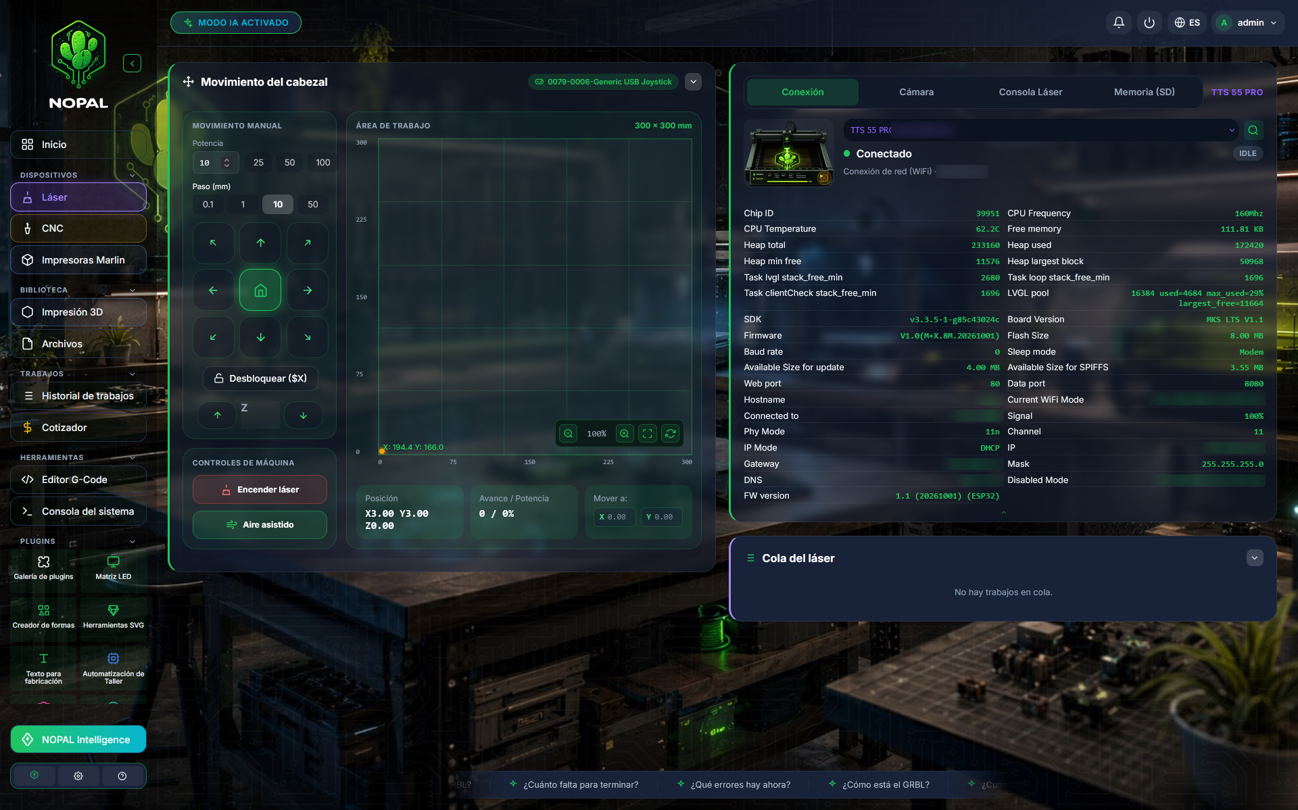The width and height of the screenshot is (1298, 810).
Task: Set step size to 0.1 mm
Action: click(x=208, y=205)
